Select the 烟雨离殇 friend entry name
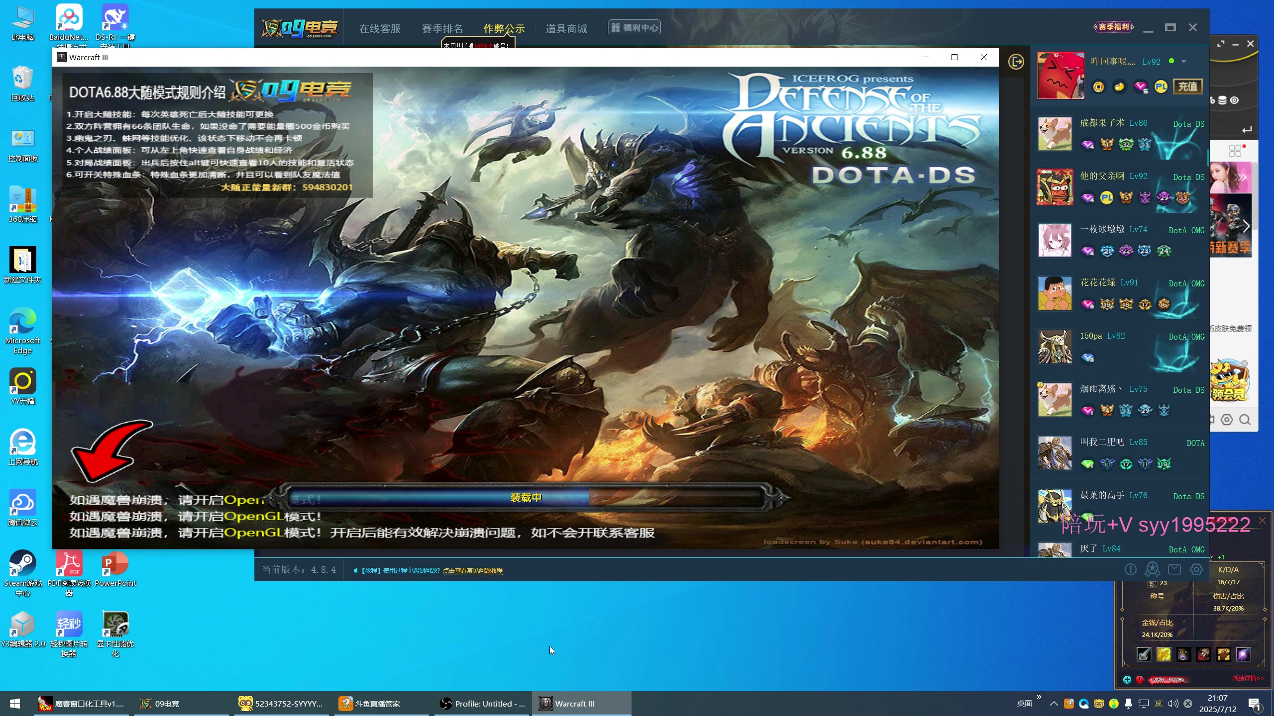Screen dimensions: 1274x716 tap(1101, 389)
